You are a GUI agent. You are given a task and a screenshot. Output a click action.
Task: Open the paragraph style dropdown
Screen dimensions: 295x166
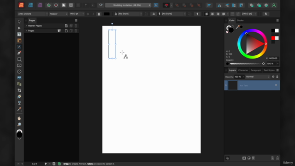coord(173,14)
